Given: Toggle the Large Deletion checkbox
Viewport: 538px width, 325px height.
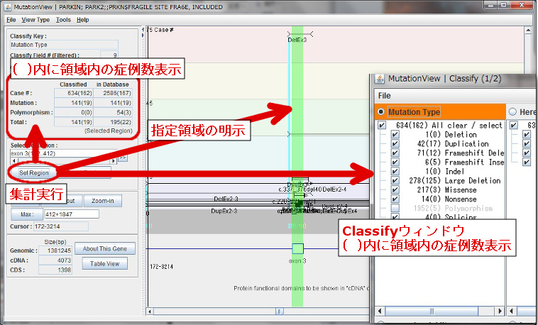Looking at the screenshot, I should coord(395,180).
